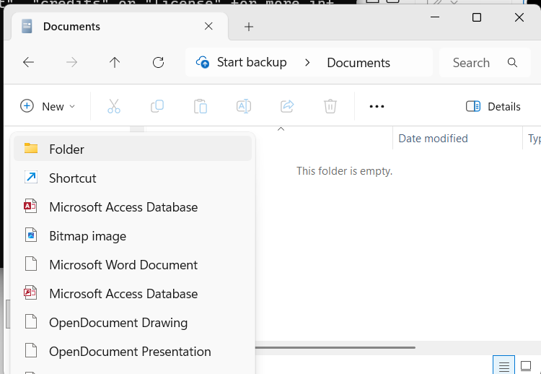
Task: Click the Copy icon in toolbar
Action: click(157, 106)
